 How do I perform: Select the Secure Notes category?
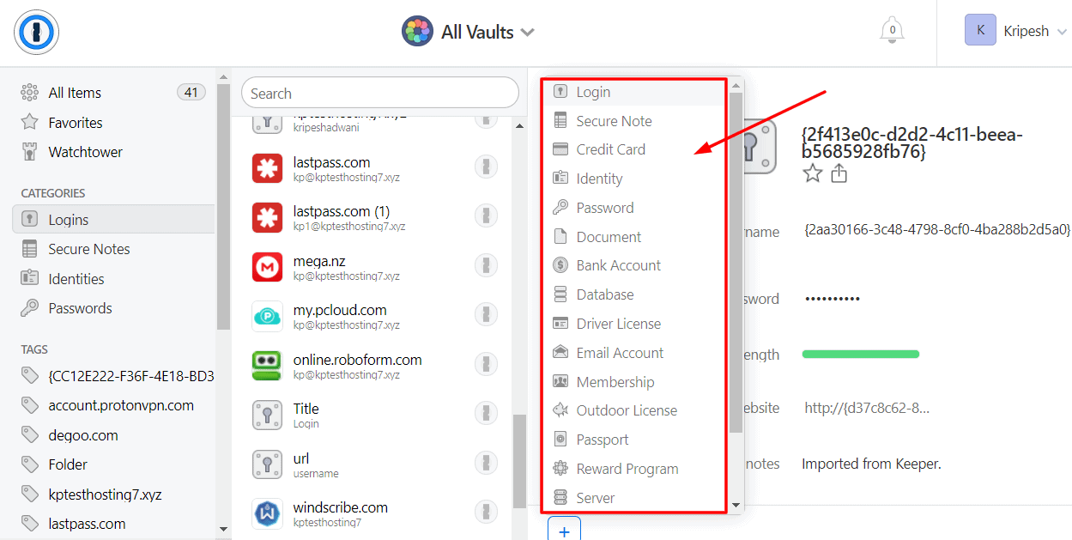tap(113, 249)
